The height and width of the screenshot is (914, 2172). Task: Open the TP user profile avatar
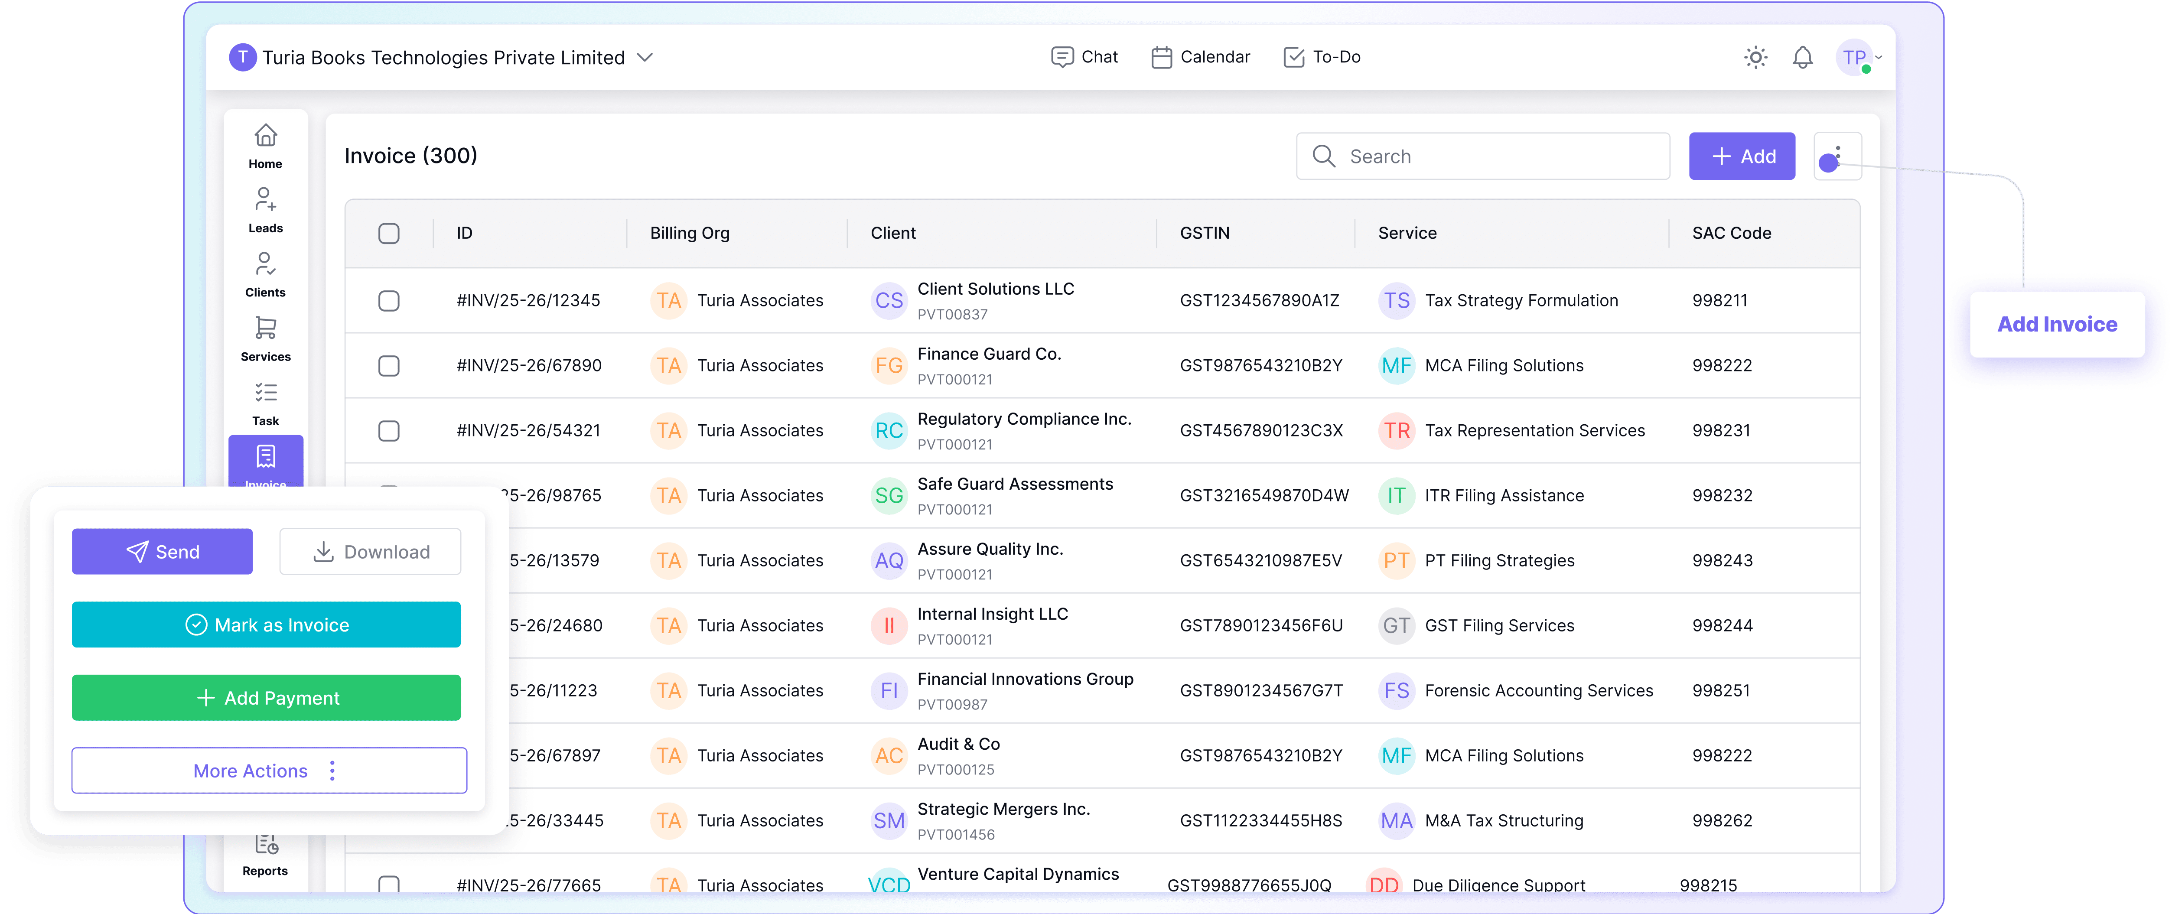tap(1854, 57)
